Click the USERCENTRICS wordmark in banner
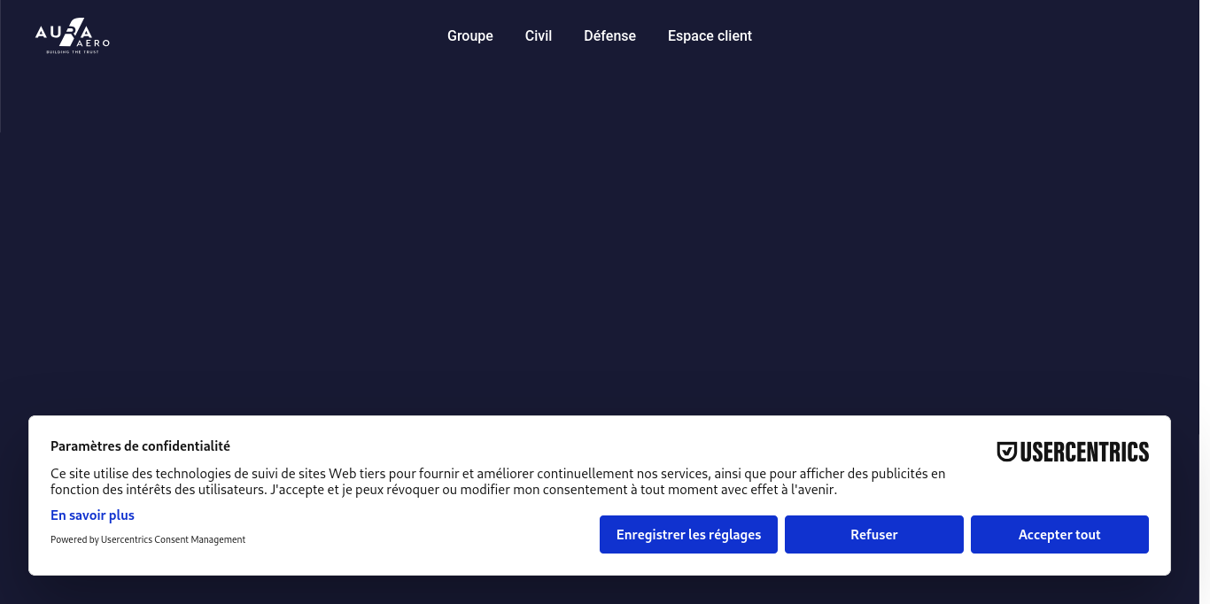Screen dimensions: 1210x604 (x=1084, y=452)
